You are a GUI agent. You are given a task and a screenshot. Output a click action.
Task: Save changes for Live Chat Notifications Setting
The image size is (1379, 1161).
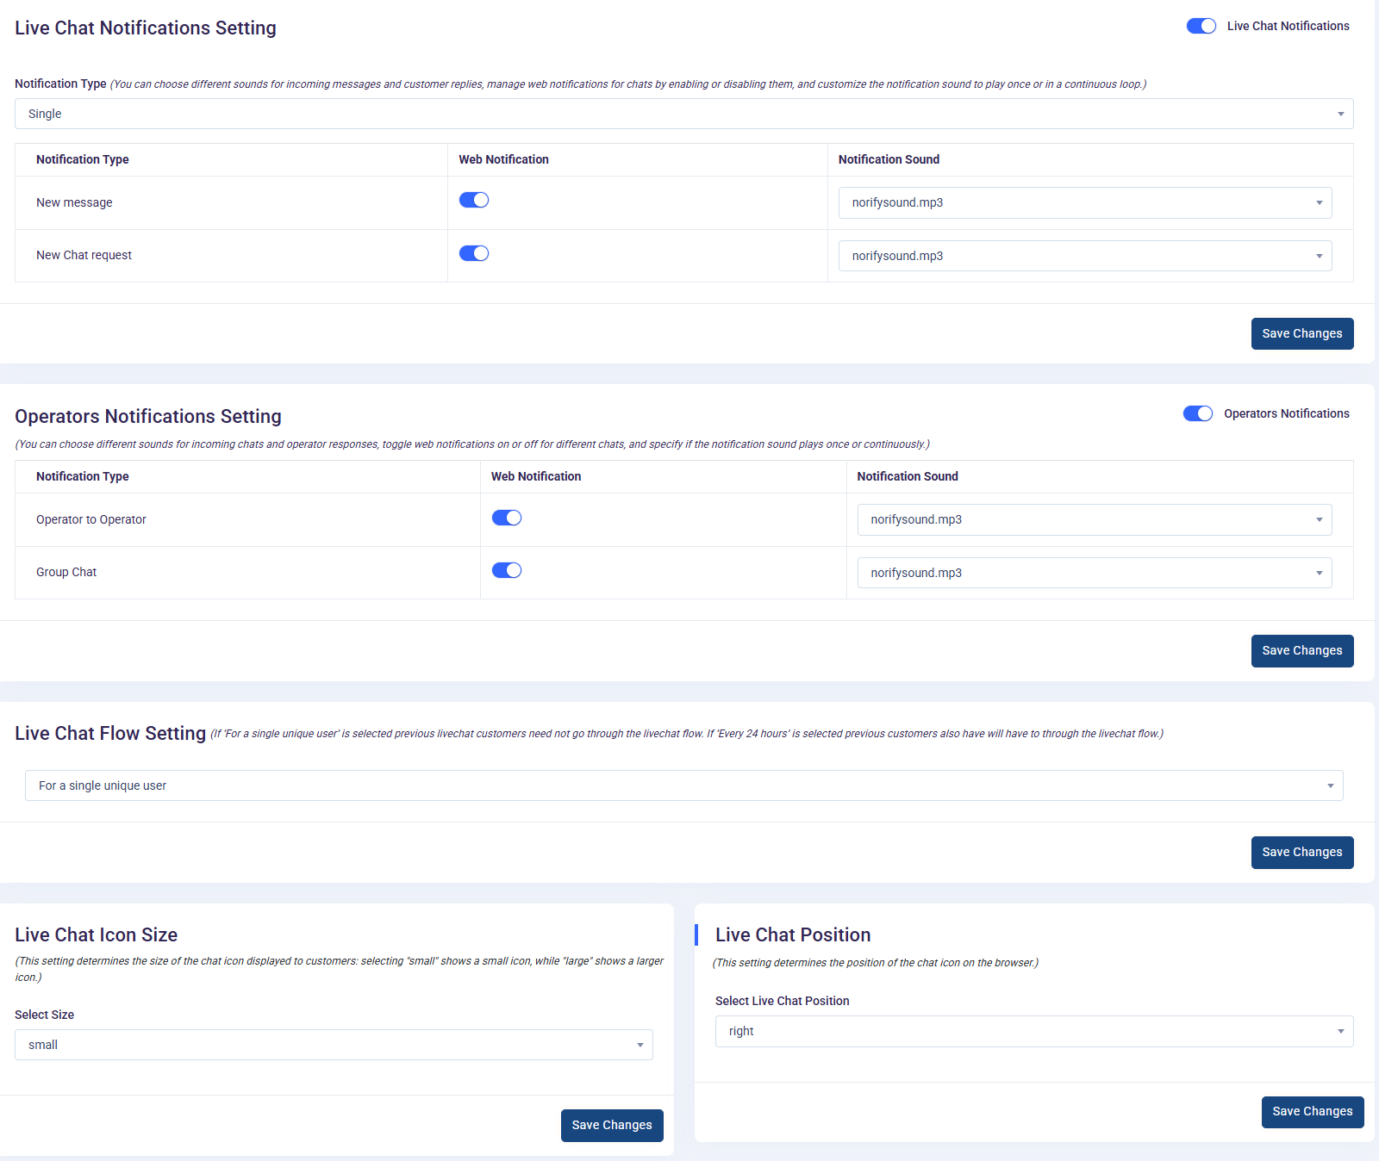(1301, 333)
